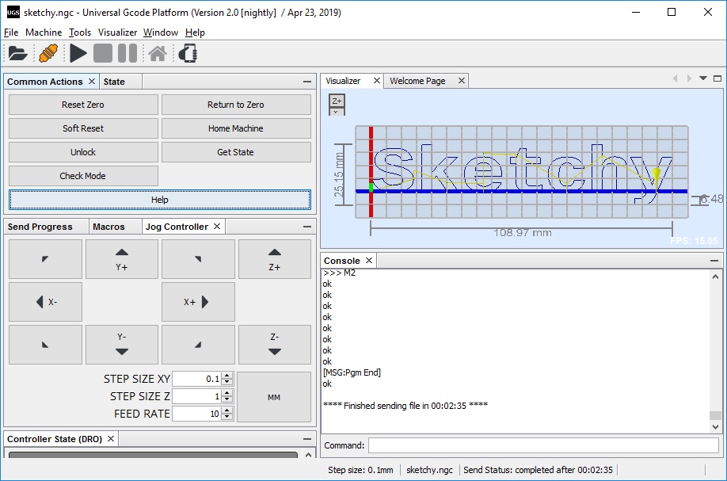The image size is (727, 481).
Task: Increase STEP SIZE Z spinner
Action: pyautogui.click(x=226, y=393)
